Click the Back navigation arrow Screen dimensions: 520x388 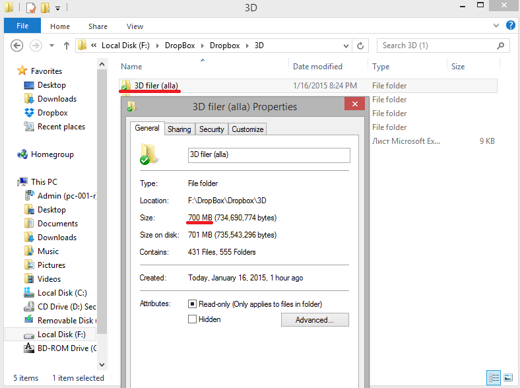(x=17, y=46)
